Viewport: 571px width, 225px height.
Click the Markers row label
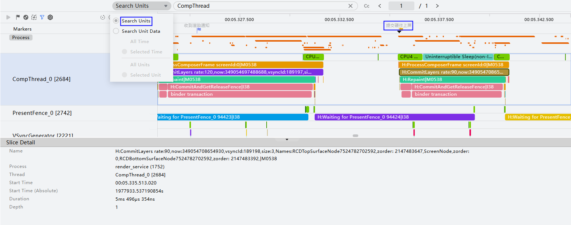pyautogui.click(x=23, y=29)
